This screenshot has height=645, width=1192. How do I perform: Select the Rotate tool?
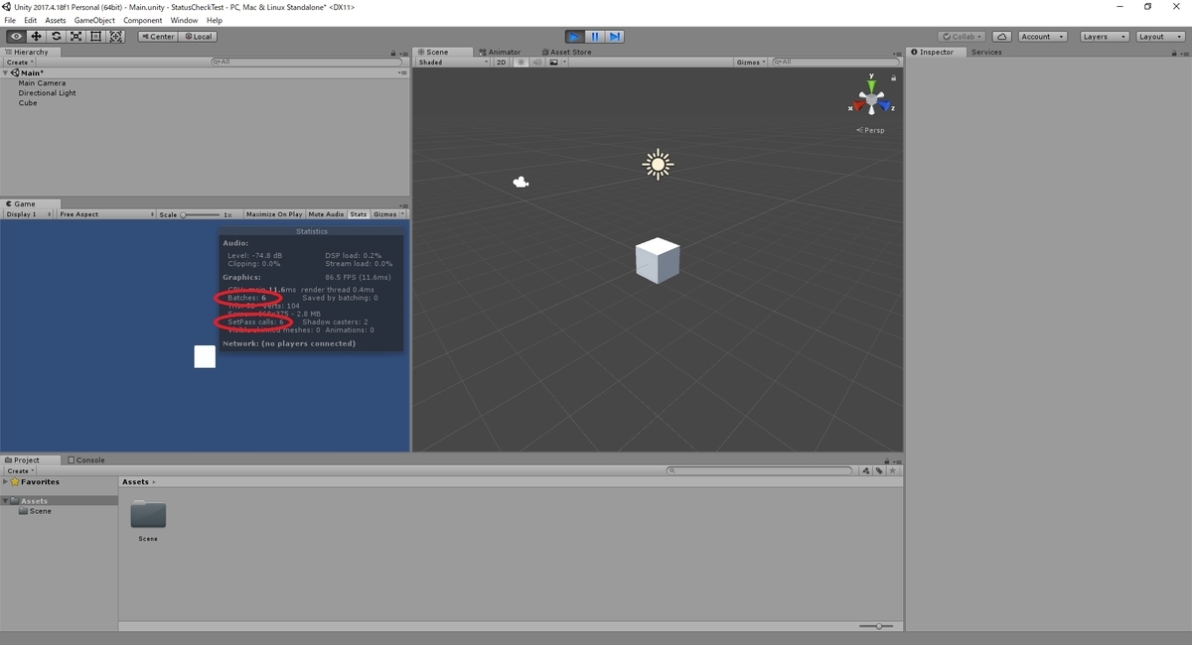(x=56, y=36)
